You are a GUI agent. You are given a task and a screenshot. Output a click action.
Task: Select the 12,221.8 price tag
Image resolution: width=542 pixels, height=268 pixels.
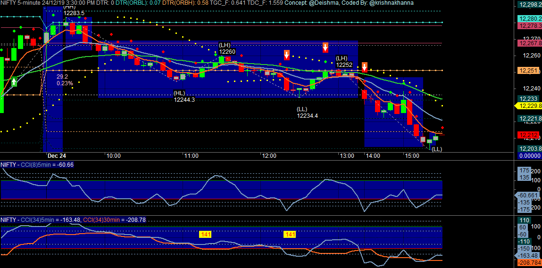pyautogui.click(x=530, y=119)
